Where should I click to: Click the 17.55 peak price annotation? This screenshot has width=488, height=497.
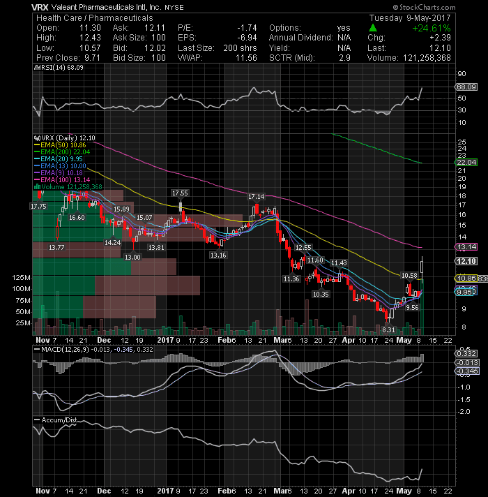[180, 193]
